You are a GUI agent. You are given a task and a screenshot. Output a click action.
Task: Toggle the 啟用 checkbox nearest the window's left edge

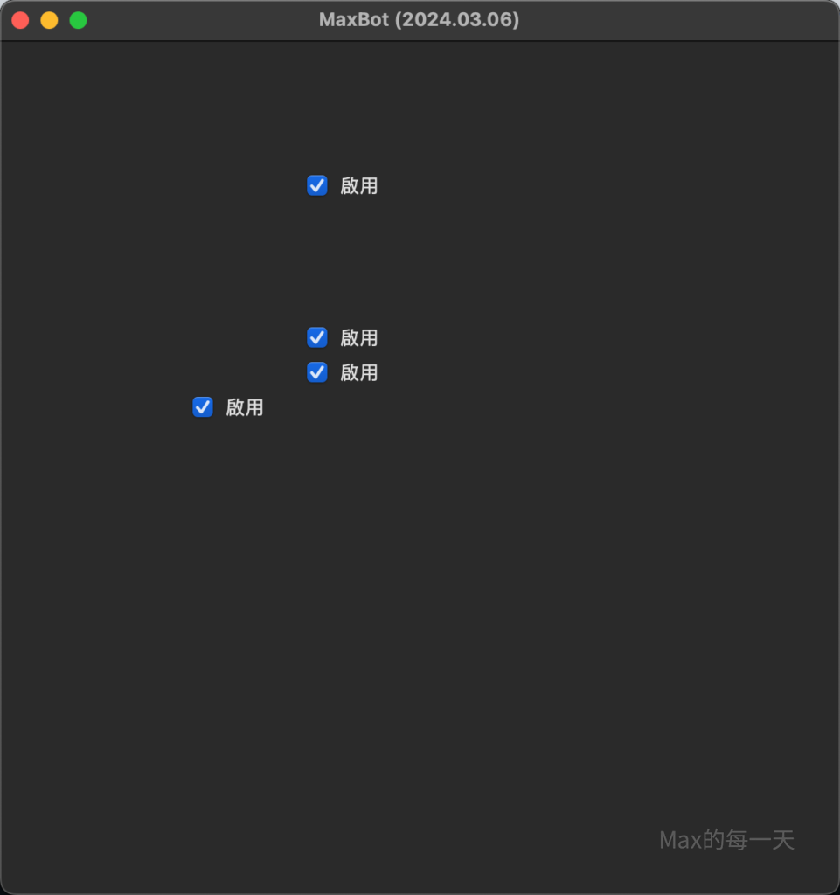click(202, 406)
